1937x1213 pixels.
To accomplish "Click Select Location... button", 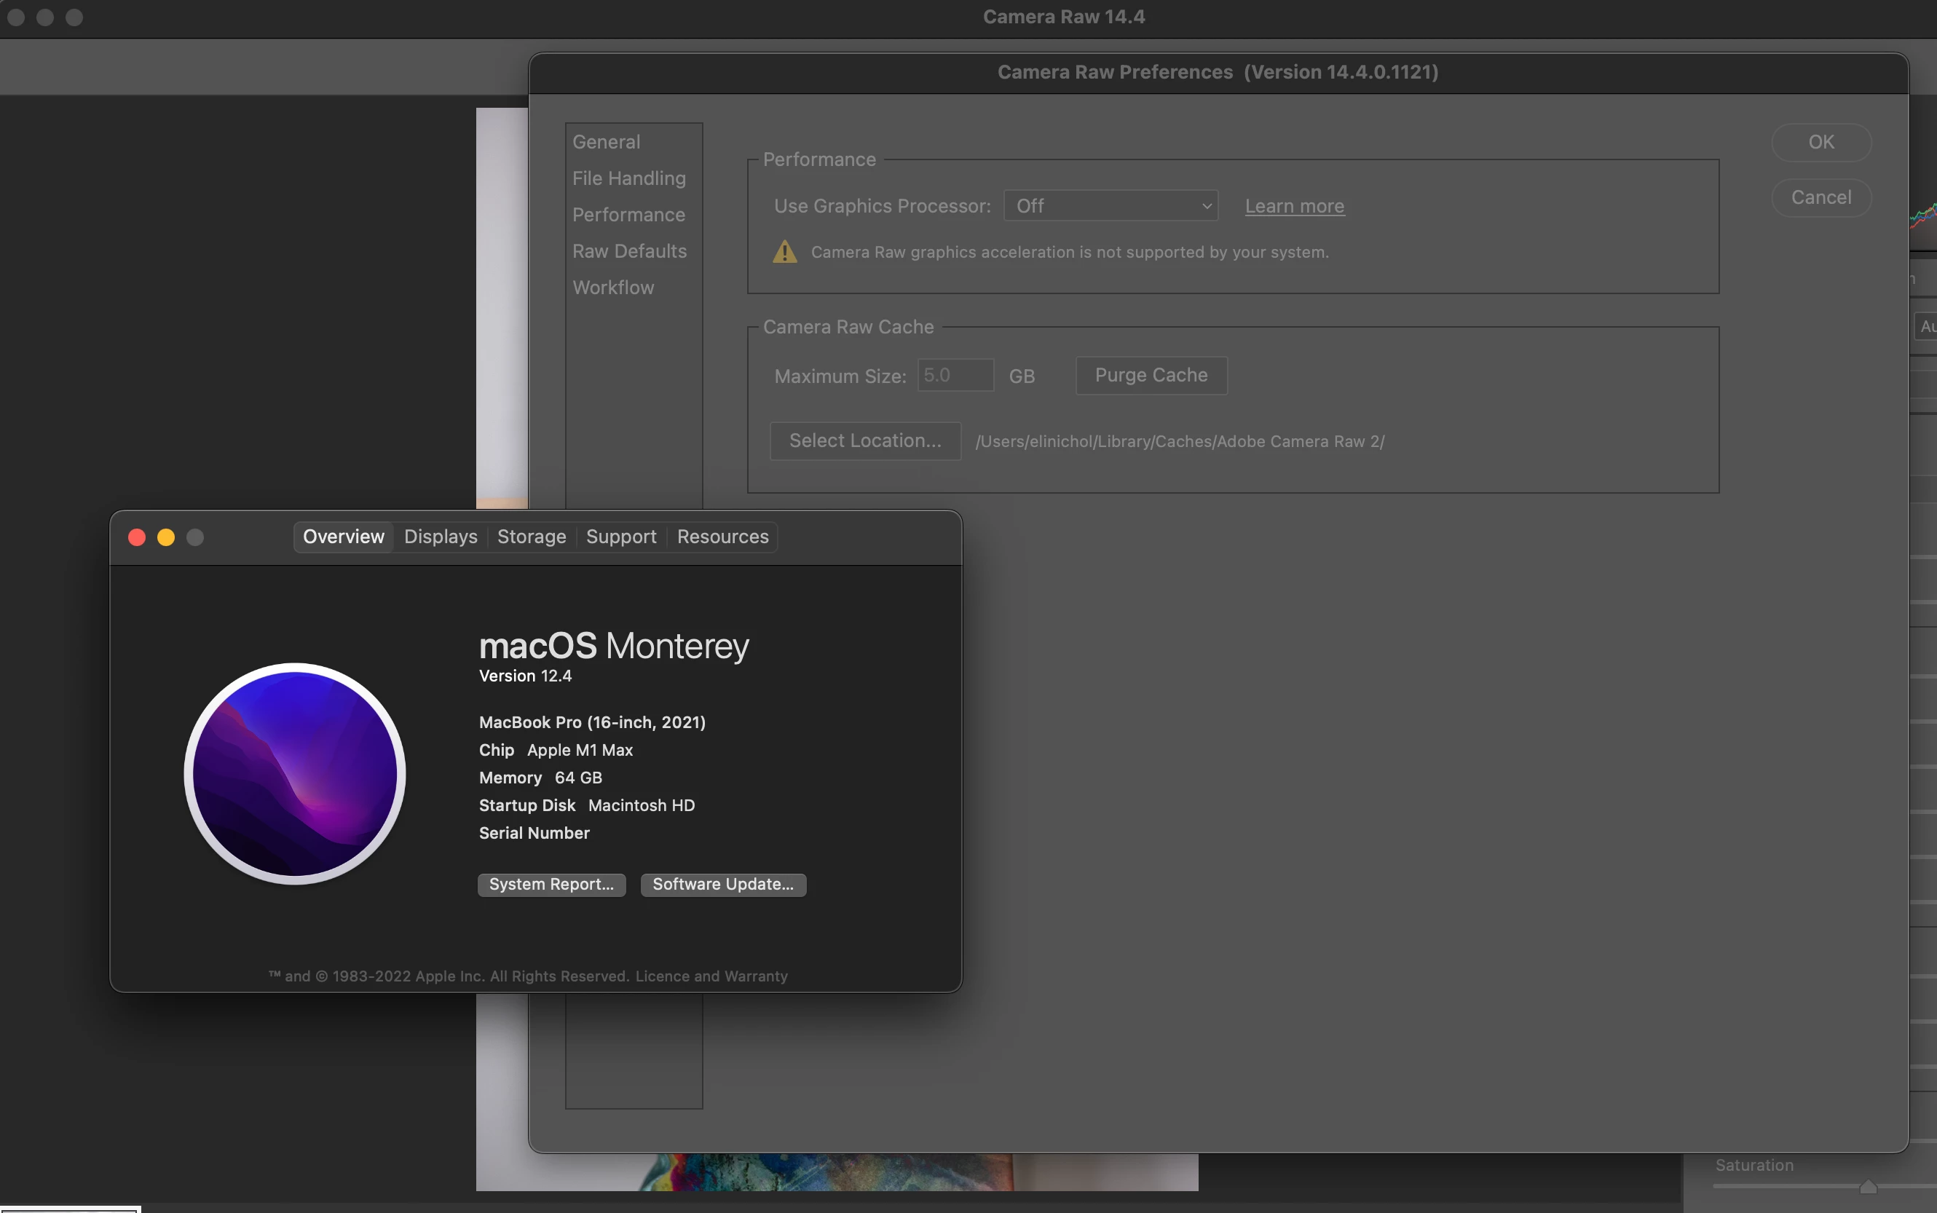I will (x=865, y=440).
